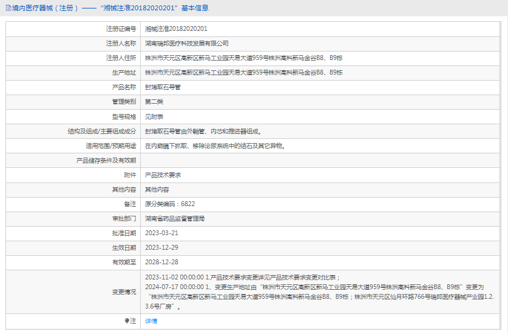Viewport: 508px width, 334px height.
Task: Select registration number 湘械注准20182020201 value
Action: coord(176,29)
